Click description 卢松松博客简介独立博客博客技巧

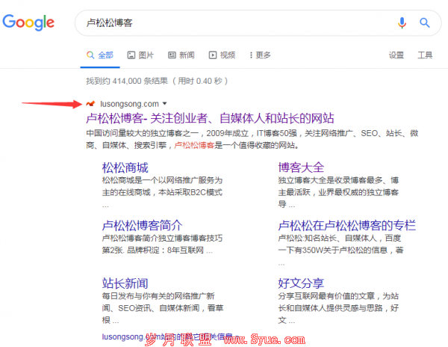pyautogui.click(x=162, y=245)
